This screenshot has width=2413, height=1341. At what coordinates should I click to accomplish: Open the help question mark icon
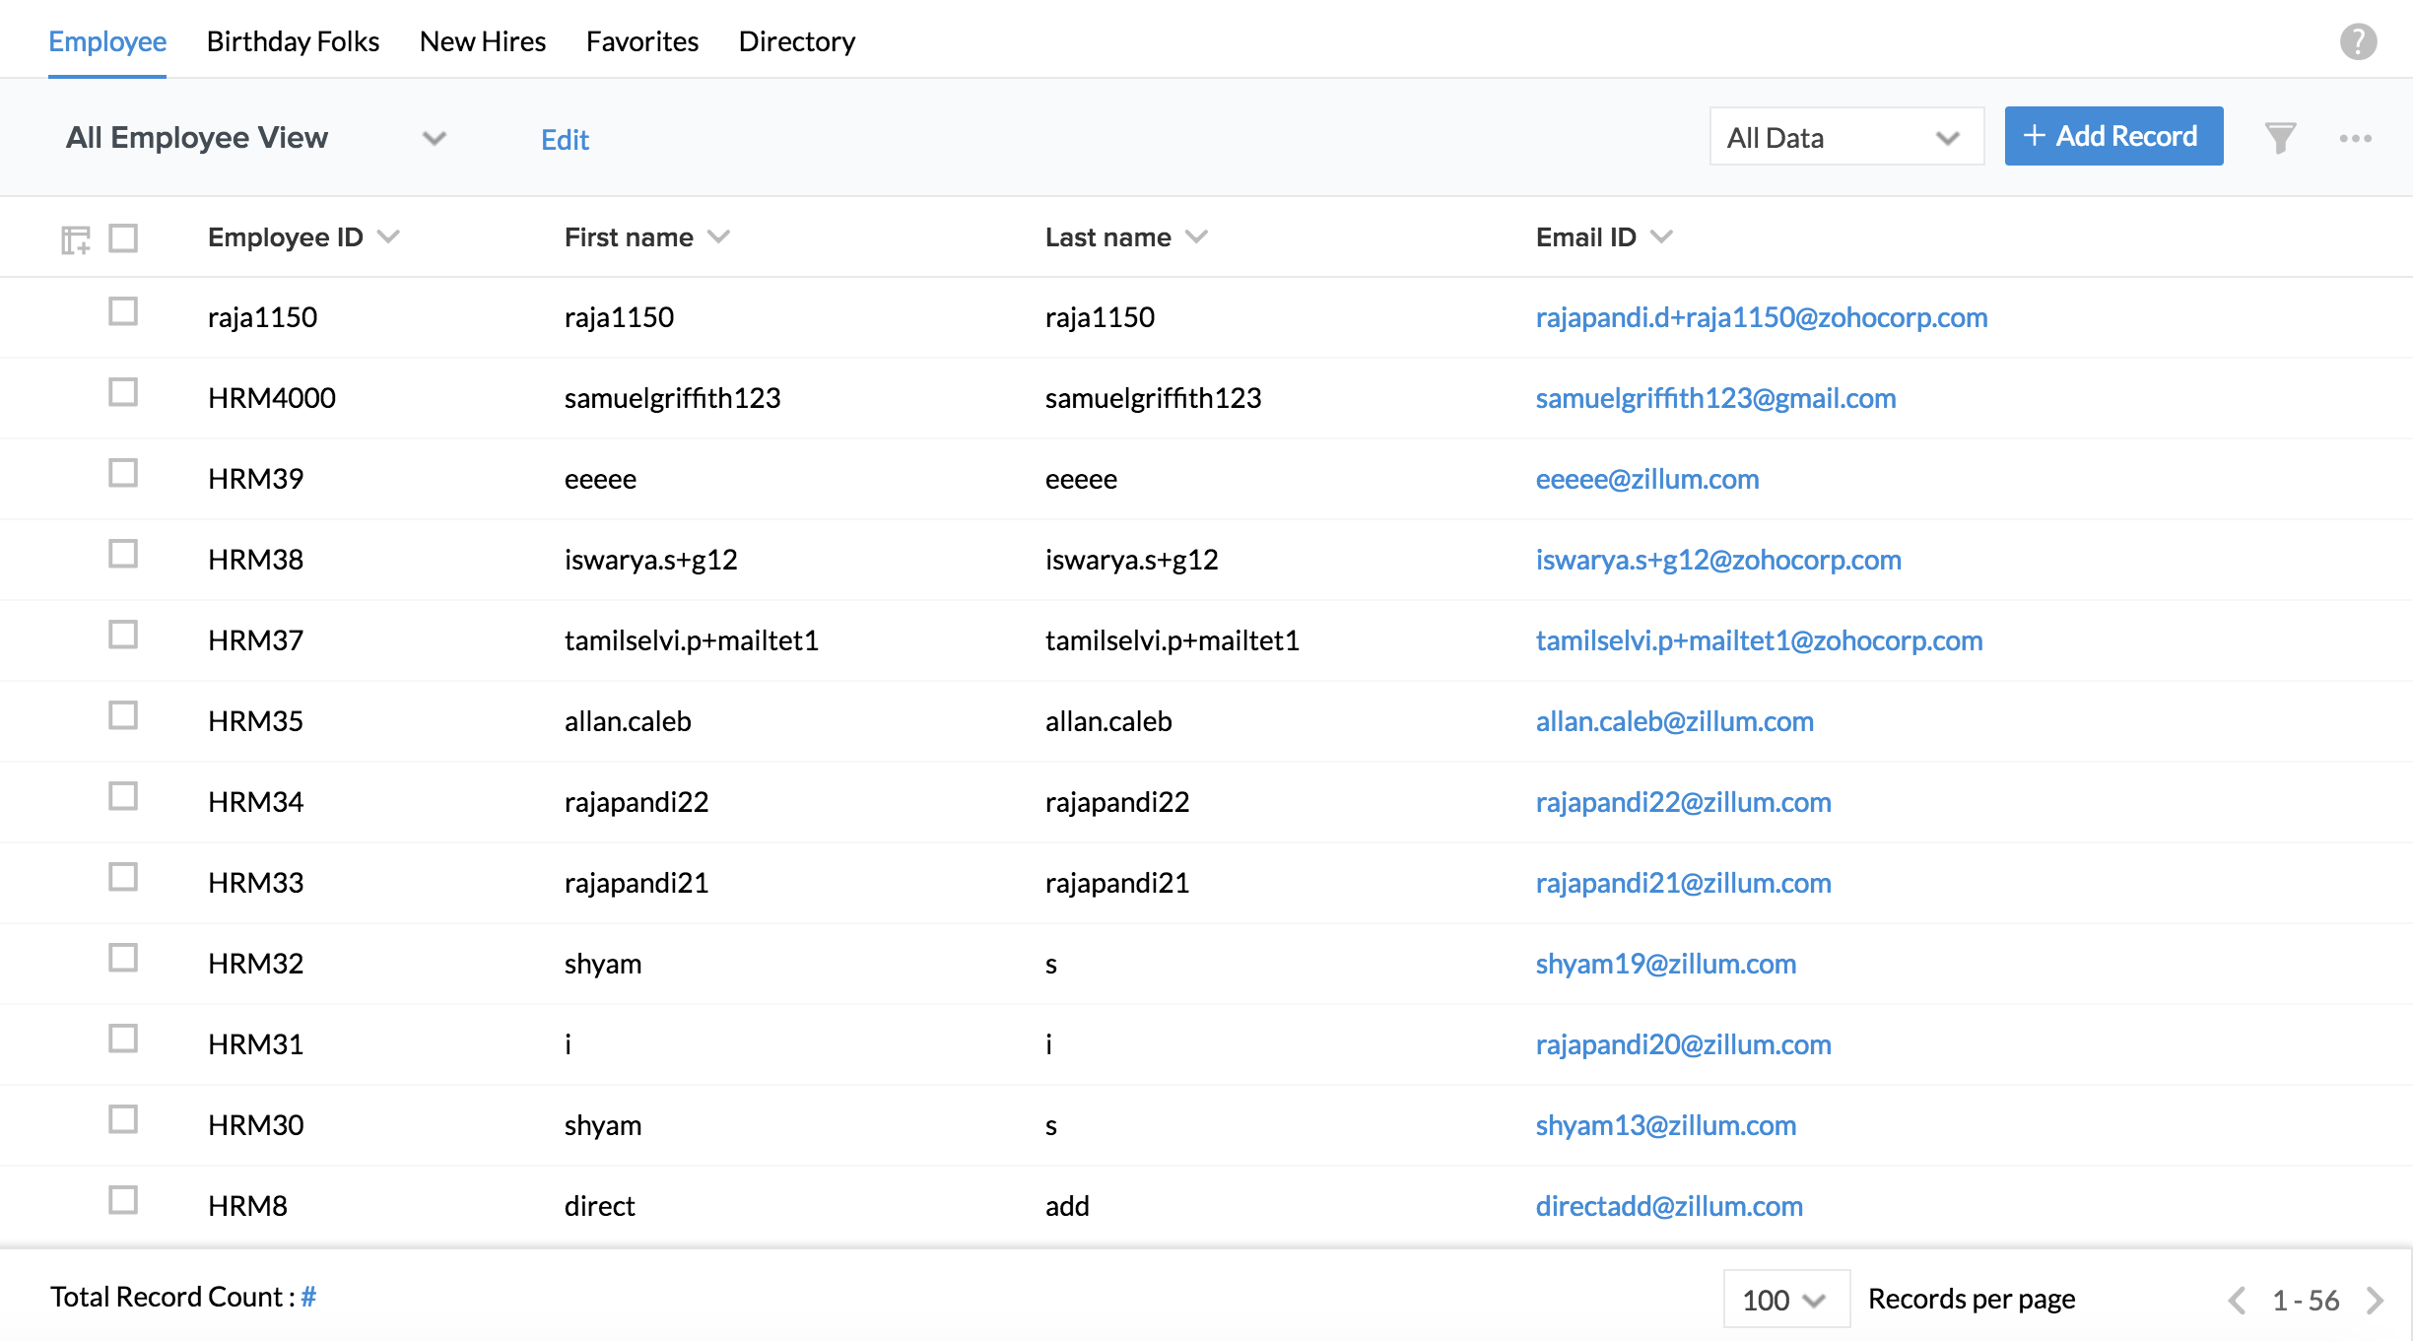(2358, 41)
